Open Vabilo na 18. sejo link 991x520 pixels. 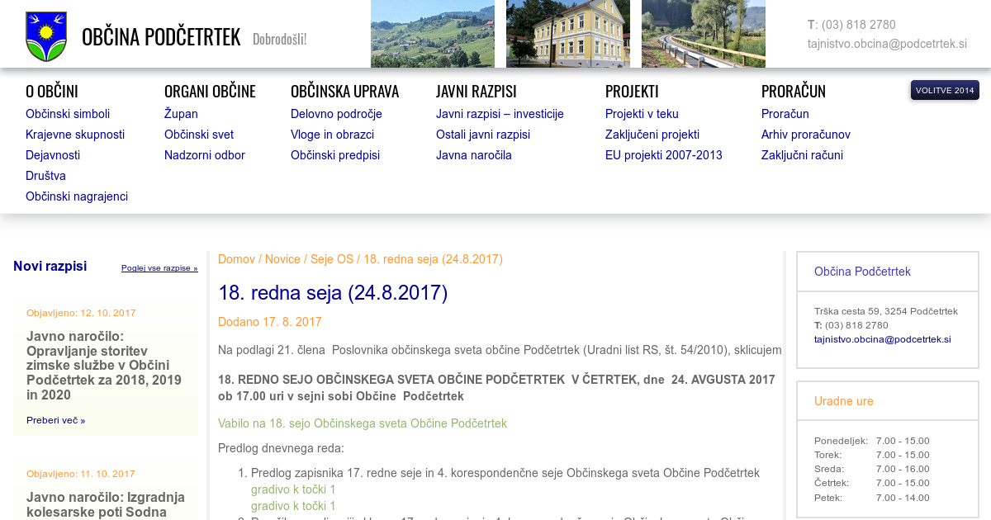[x=362, y=423]
